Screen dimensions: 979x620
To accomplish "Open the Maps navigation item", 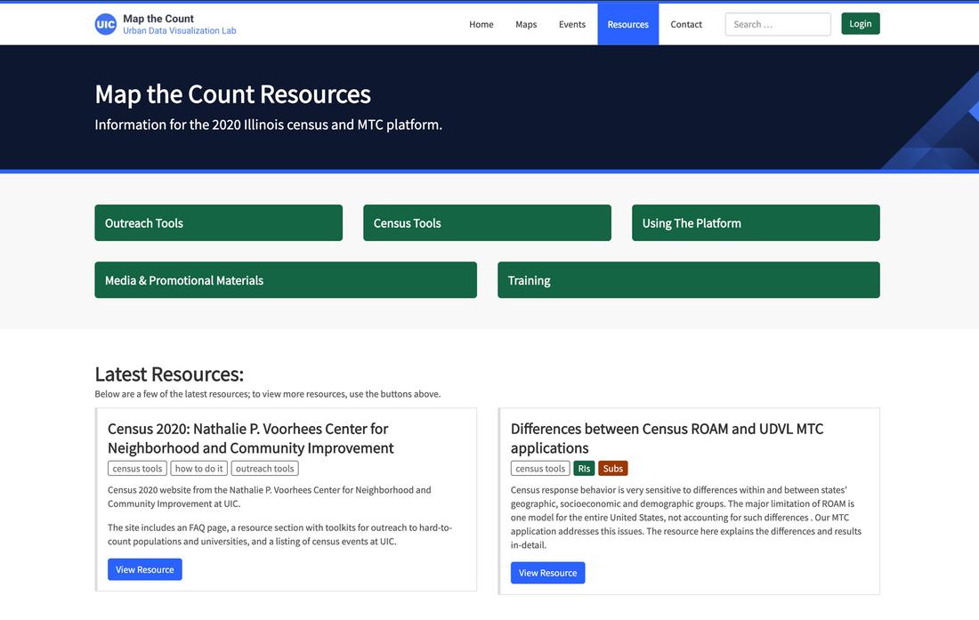I will (x=526, y=23).
